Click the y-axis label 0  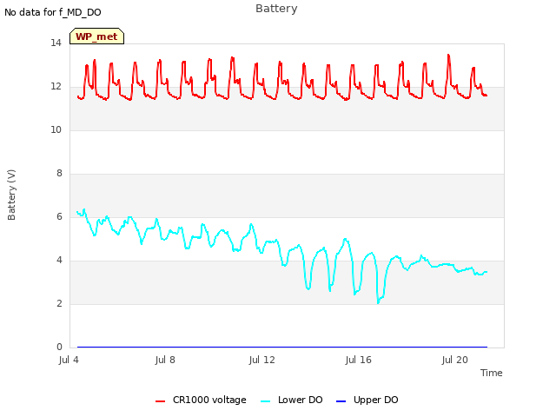[x=59, y=347]
